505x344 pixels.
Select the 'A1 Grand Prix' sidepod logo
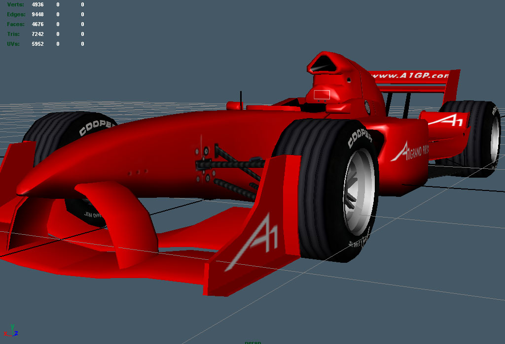pyautogui.click(x=410, y=152)
